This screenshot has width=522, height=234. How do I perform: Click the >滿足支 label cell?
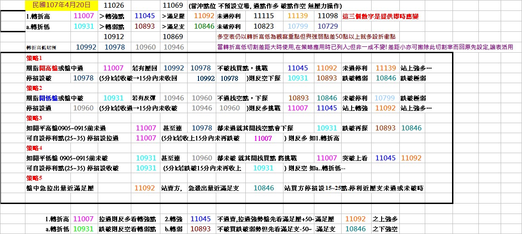click(173, 27)
